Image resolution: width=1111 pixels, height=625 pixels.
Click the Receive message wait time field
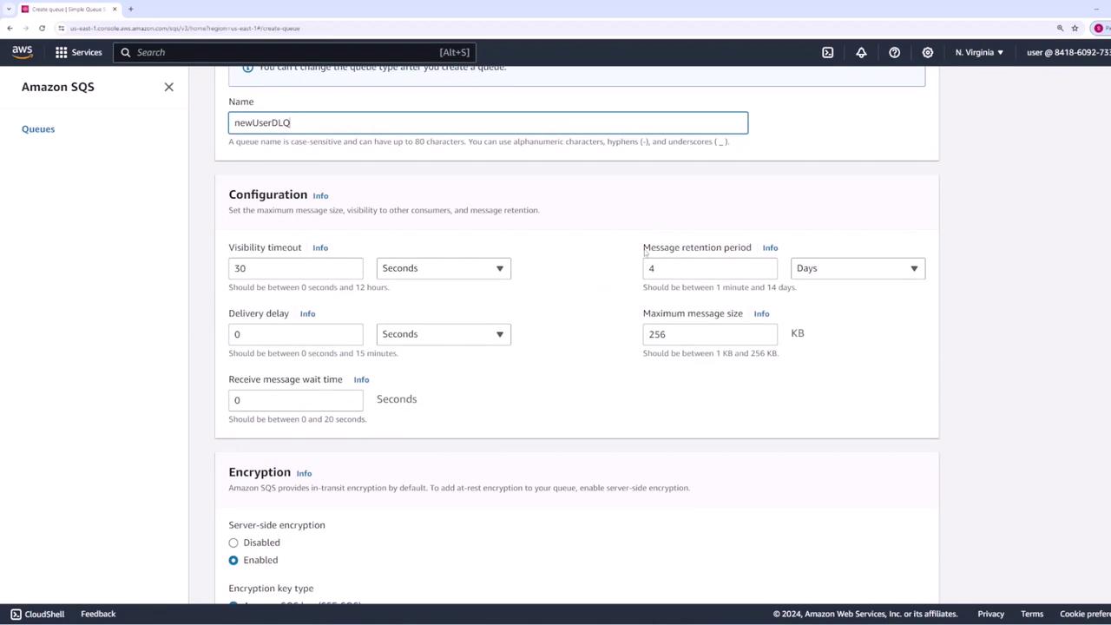[296, 400]
